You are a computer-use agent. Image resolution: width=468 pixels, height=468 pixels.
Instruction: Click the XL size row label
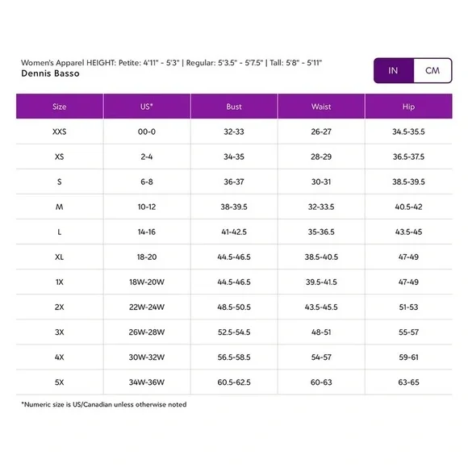click(60, 257)
